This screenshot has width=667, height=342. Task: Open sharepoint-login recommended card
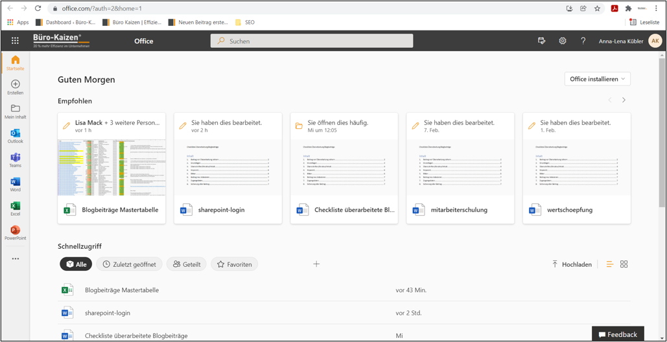pos(228,168)
